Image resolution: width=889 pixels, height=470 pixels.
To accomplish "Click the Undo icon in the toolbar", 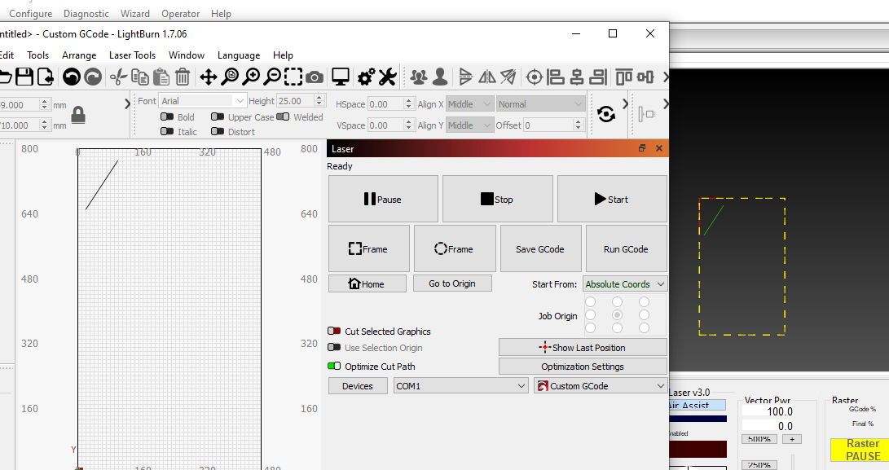I will (72, 77).
